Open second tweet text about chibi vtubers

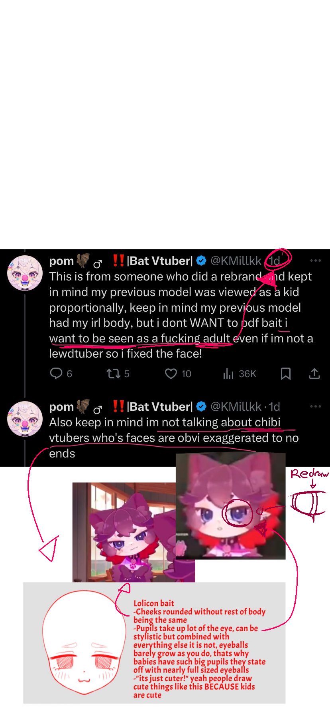(x=174, y=438)
